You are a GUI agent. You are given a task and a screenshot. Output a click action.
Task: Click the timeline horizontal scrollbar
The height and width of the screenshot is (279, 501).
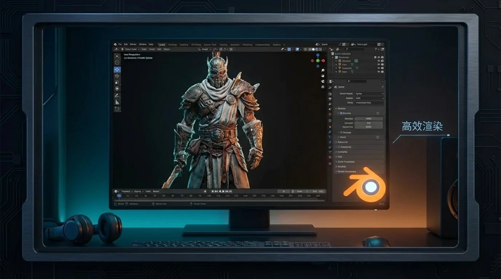(220, 201)
